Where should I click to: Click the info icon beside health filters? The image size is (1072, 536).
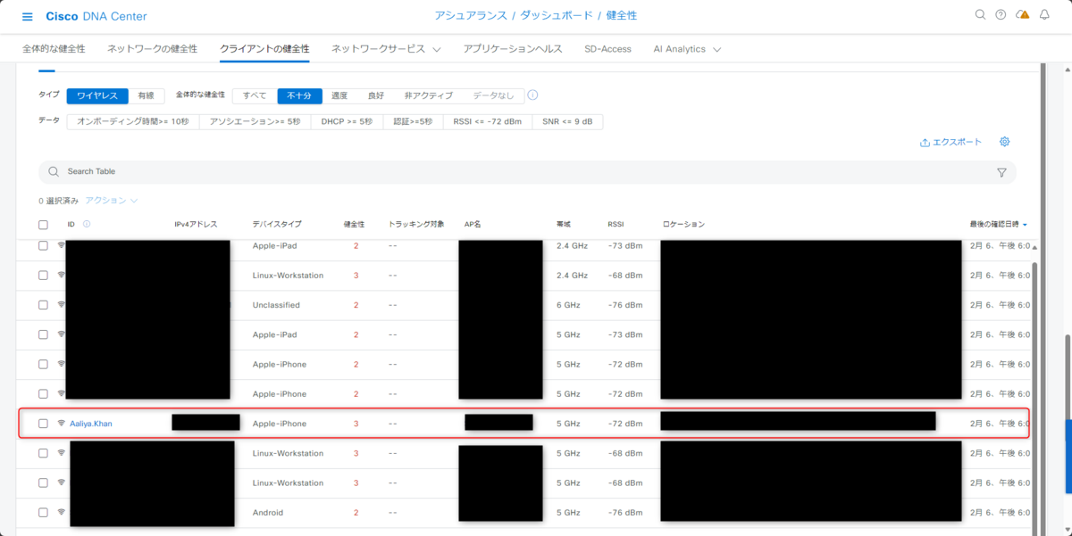point(533,95)
